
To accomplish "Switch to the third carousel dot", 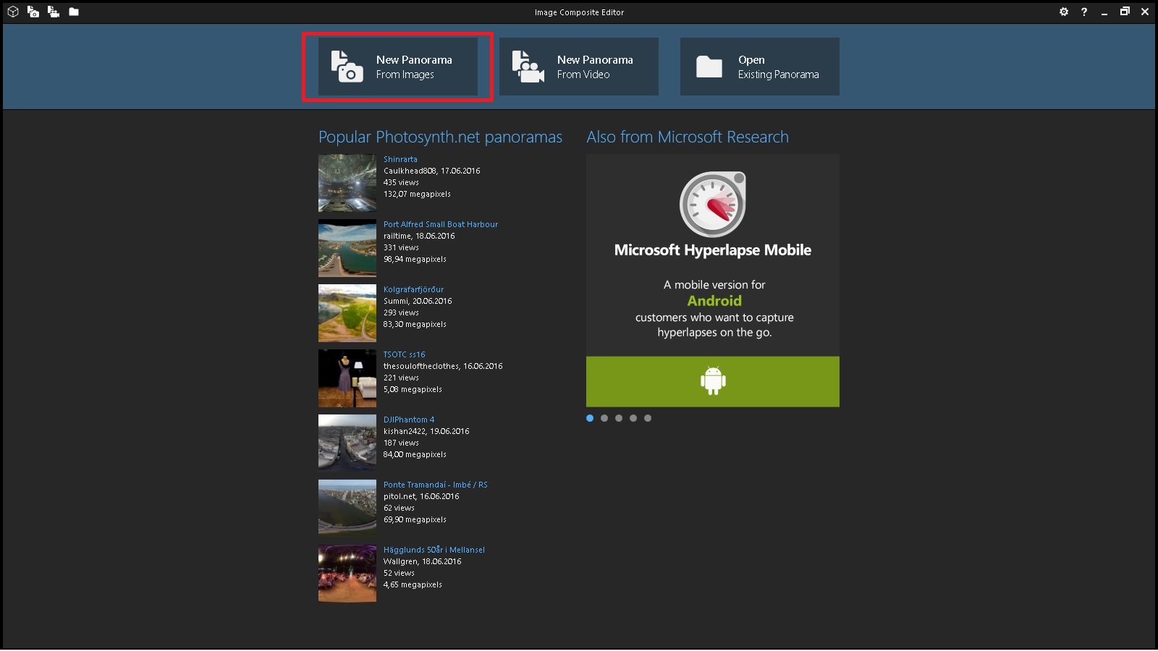I will [x=619, y=418].
